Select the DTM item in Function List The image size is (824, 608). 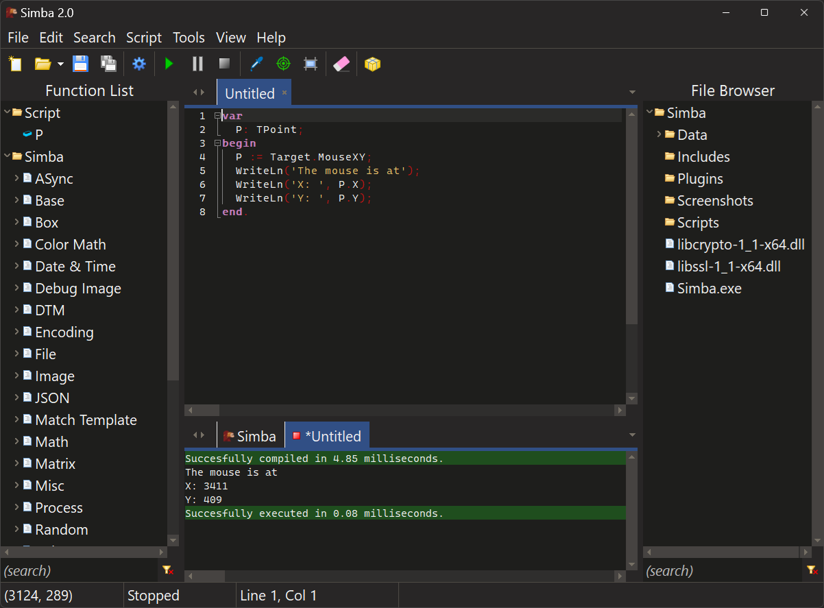pyautogui.click(x=49, y=310)
